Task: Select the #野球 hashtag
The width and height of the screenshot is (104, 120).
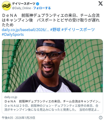Action: point(55,30)
